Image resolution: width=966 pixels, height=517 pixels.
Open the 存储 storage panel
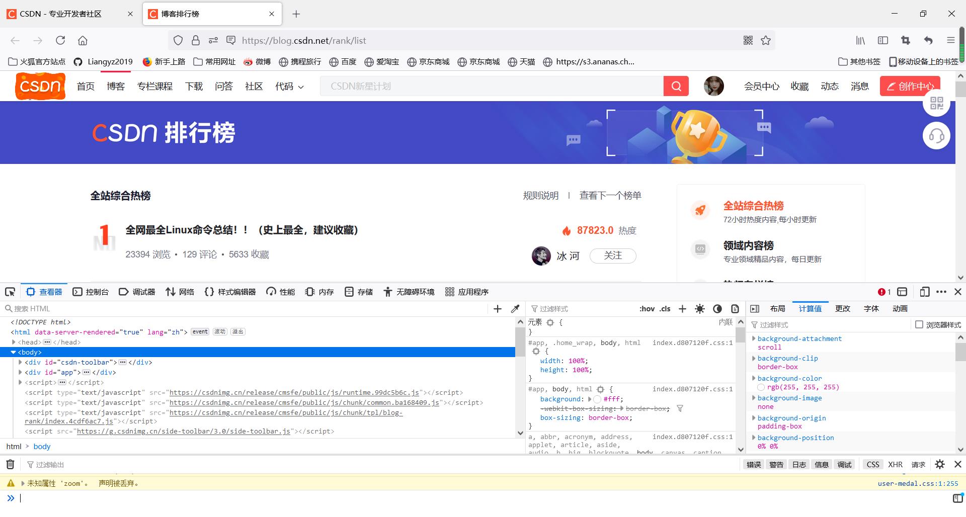[x=358, y=292]
